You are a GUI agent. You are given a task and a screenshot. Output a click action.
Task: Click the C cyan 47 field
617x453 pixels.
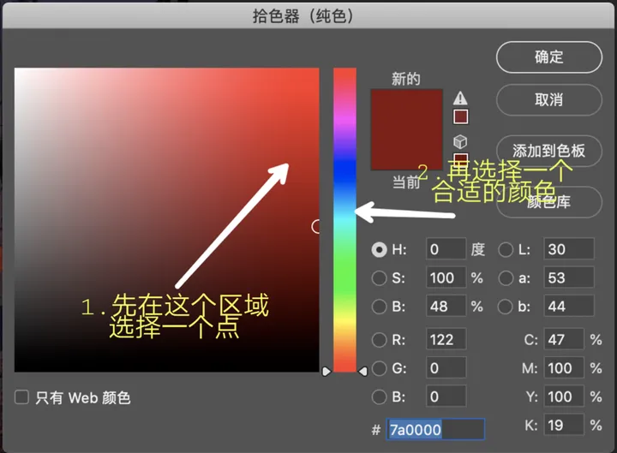564,339
